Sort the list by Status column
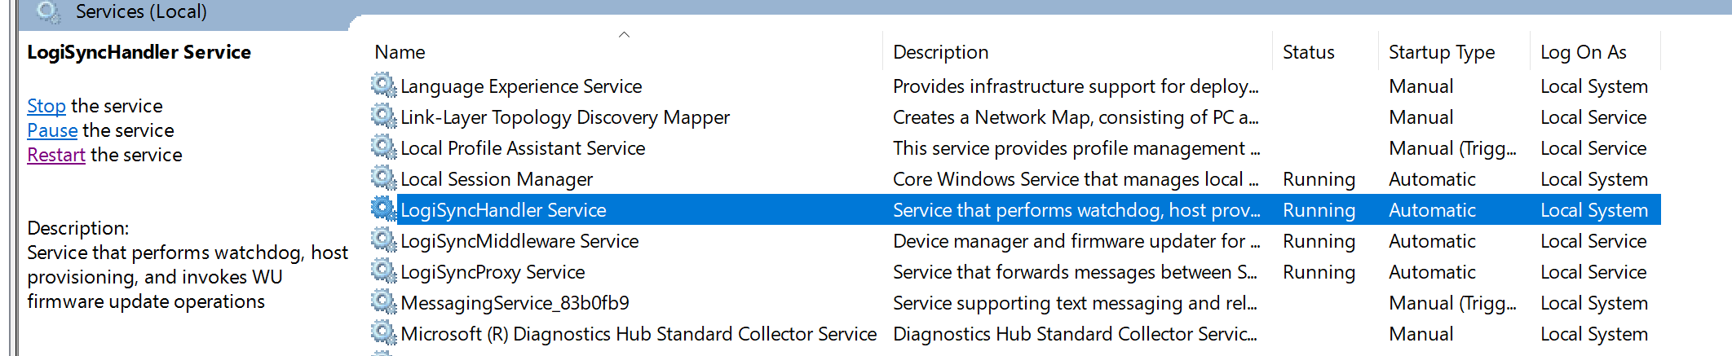The image size is (1732, 356). point(1308,52)
